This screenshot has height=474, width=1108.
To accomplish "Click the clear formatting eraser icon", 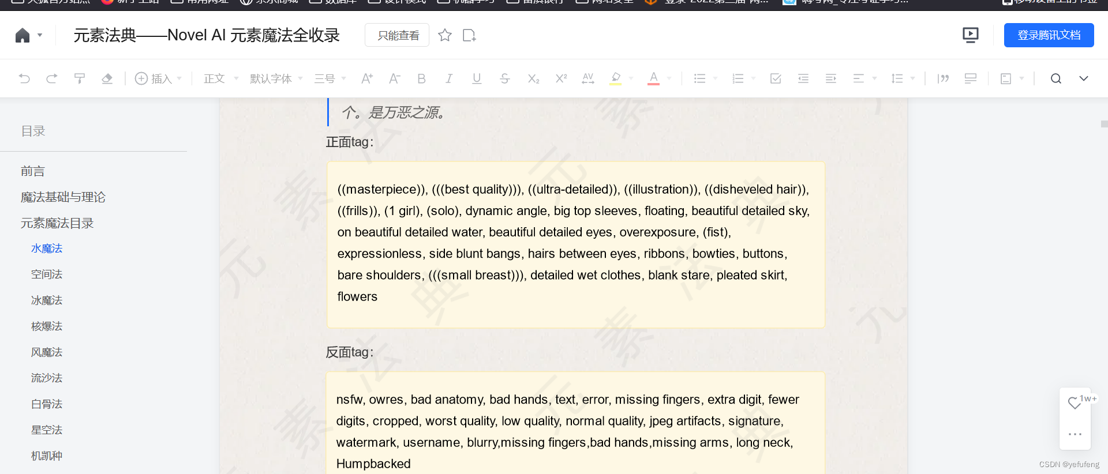I will point(107,78).
